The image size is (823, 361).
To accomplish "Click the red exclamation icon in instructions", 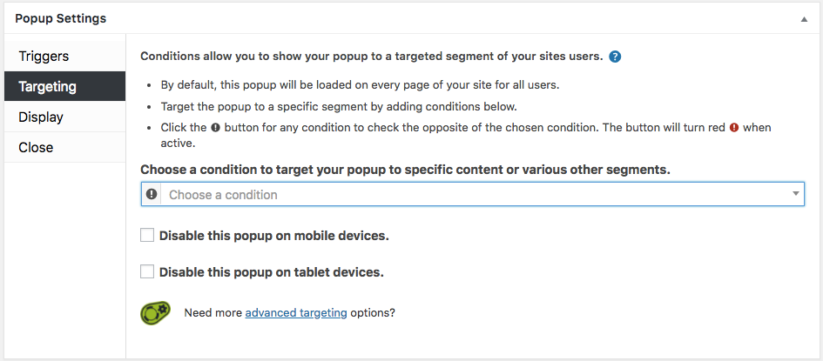I will click(734, 127).
